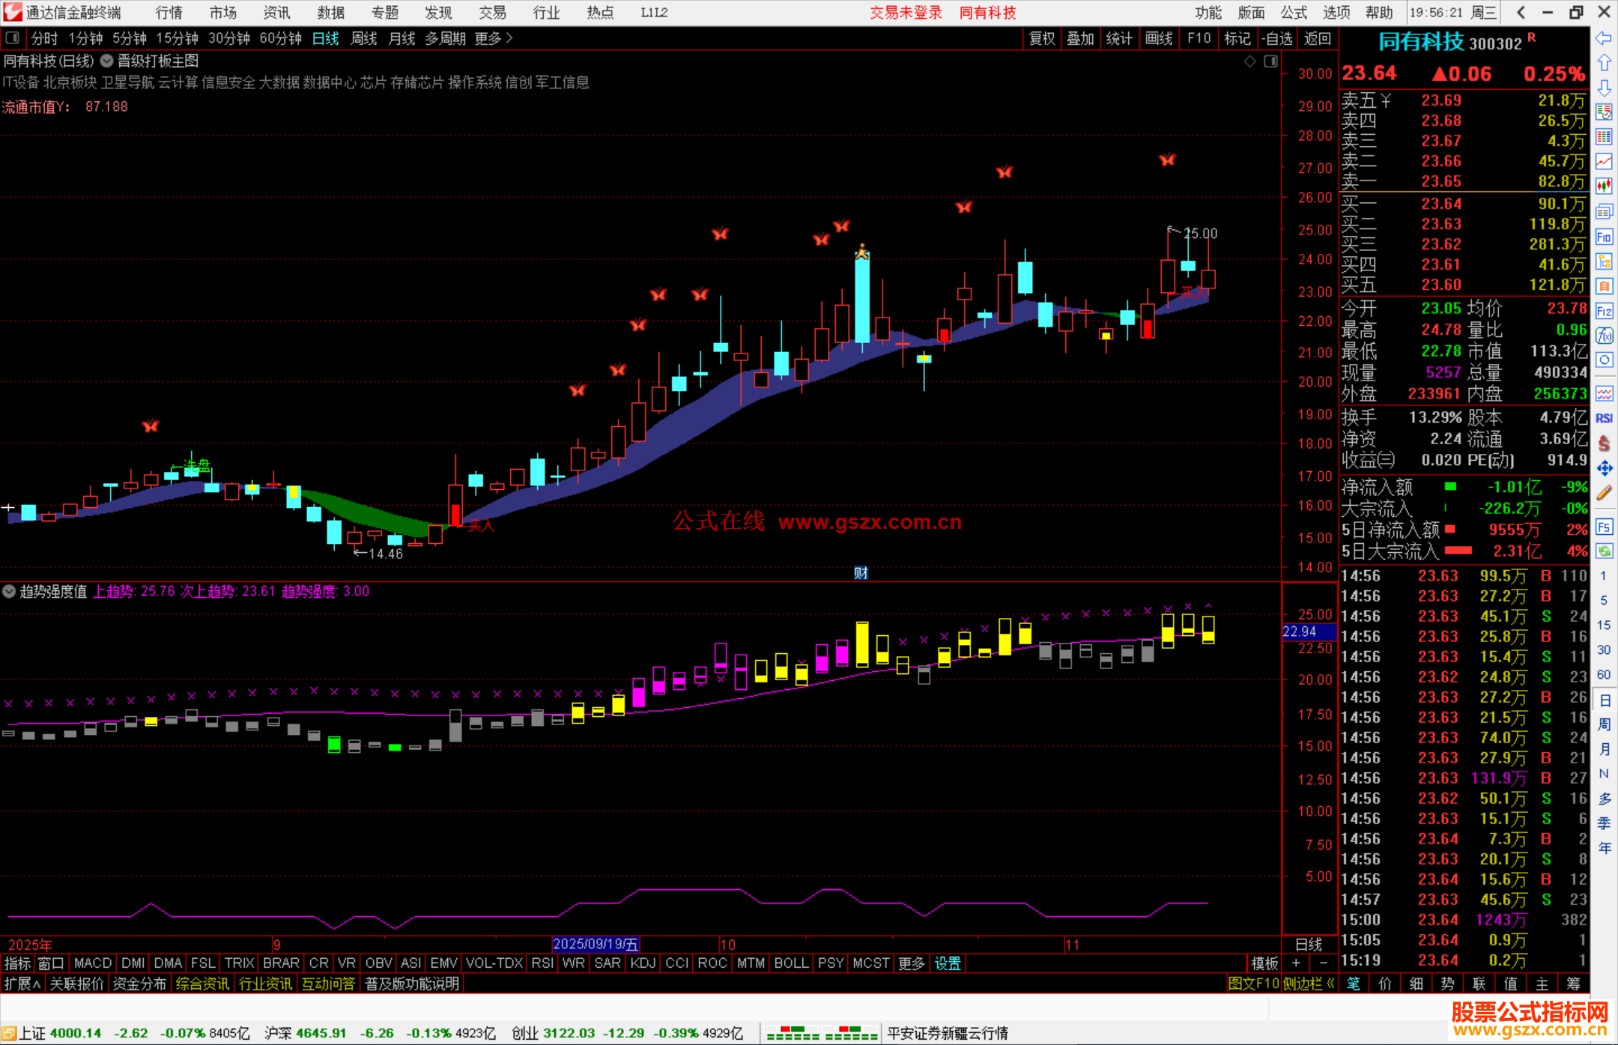Click the formula f(x) sidebar icon
The width and height of the screenshot is (1618, 1045).
1604,336
